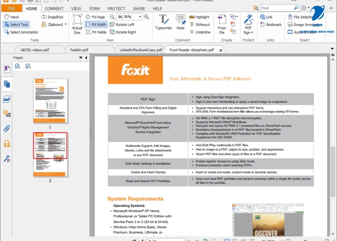Click the vertical document scrollbar thumb
The width and height of the screenshot is (337, 241).
333,173
